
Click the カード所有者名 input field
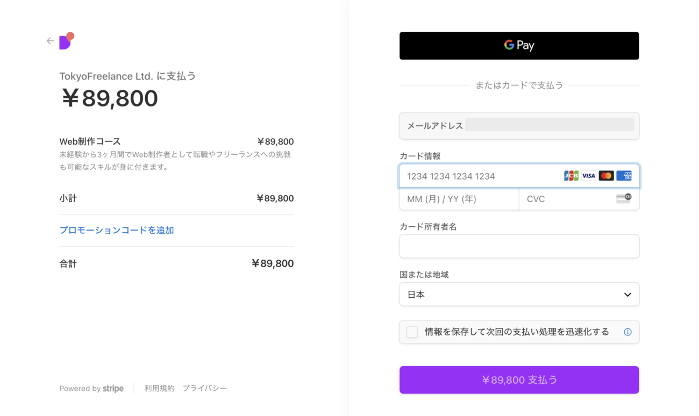(519, 247)
